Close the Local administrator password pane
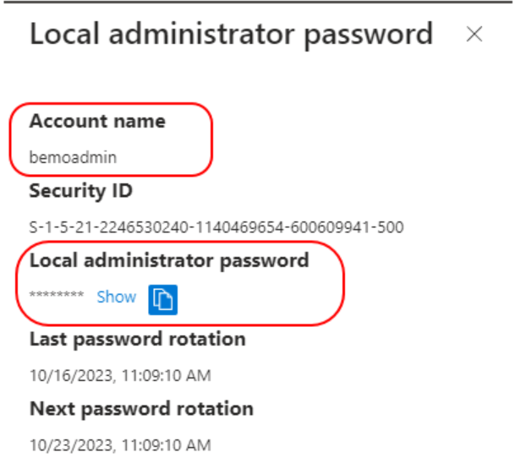The height and width of the screenshot is (463, 515). (474, 34)
